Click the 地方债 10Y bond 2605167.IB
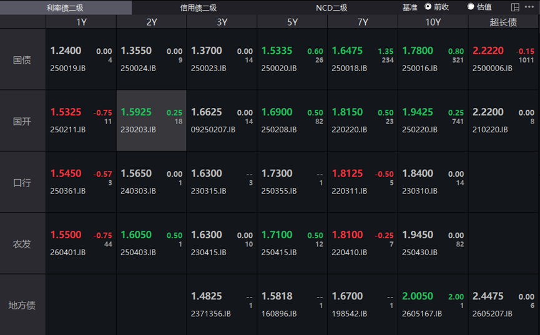Screen dimensions: 540x335 pos(433,304)
